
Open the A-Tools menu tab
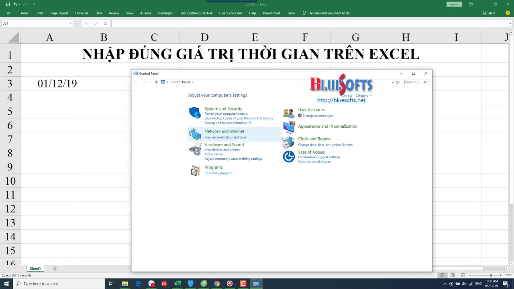145,13
